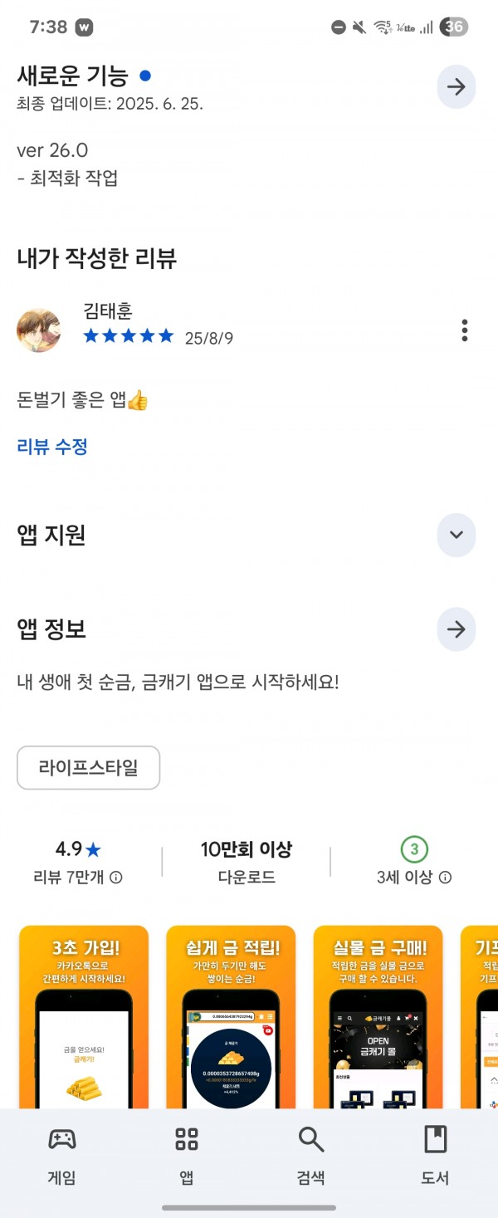Open the 새로운 기능 arrow button
498x1218 pixels.
pos(456,87)
